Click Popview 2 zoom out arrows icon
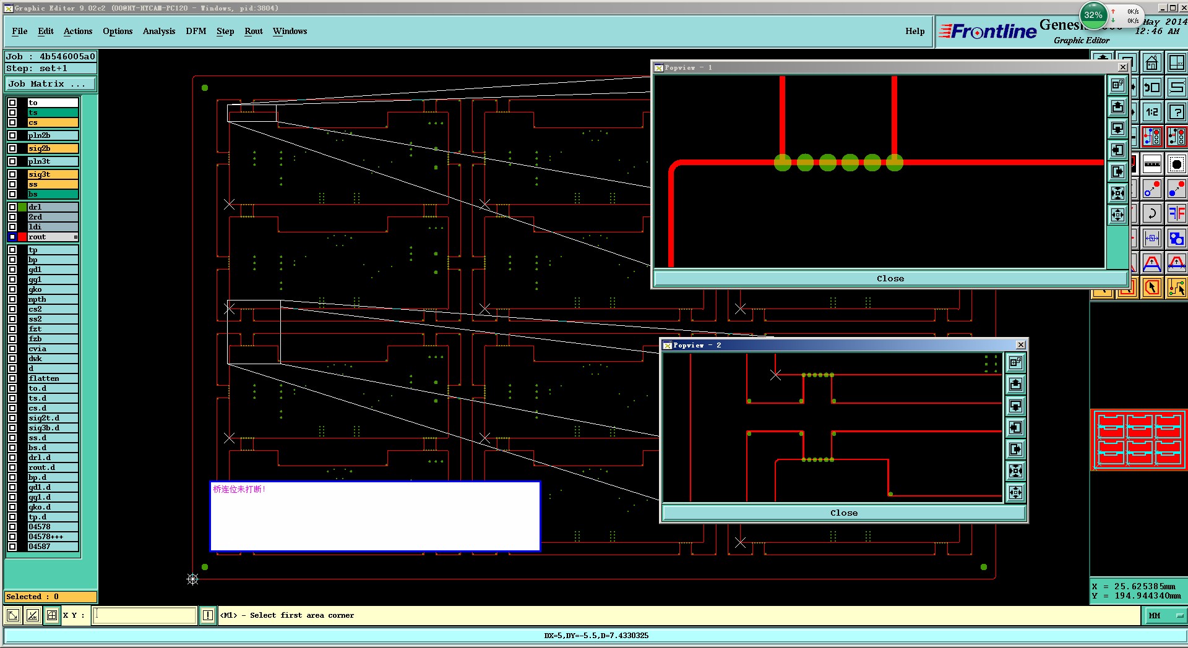 click(x=1015, y=493)
